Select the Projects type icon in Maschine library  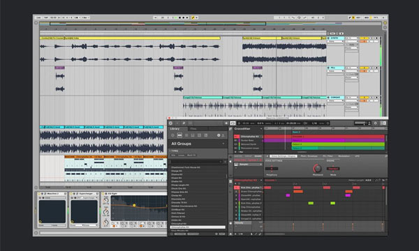(x=172, y=135)
